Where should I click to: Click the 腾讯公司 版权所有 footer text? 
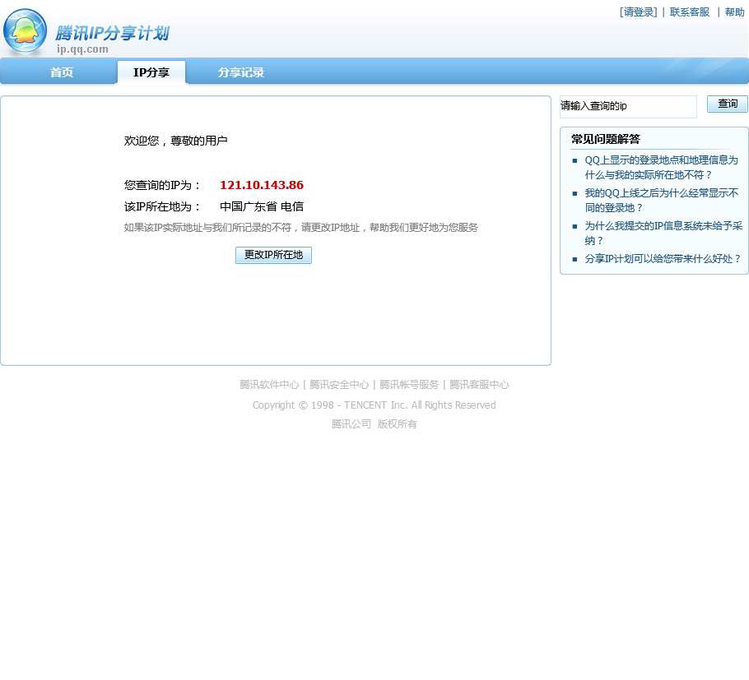click(x=374, y=423)
